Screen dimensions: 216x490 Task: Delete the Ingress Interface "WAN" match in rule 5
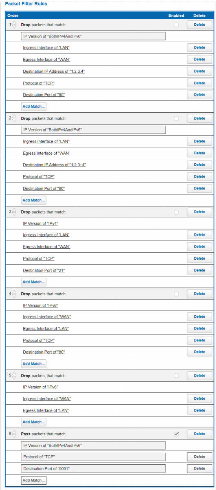pos(199,399)
